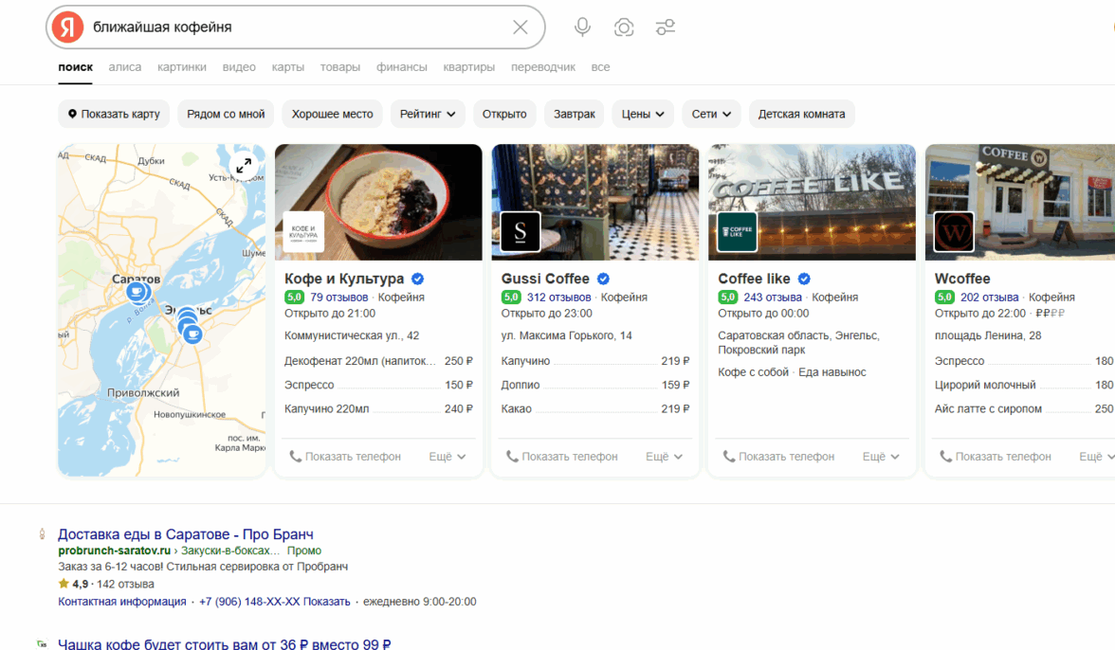
Task: Open Доставка еды в Саратове link
Action: (186, 534)
